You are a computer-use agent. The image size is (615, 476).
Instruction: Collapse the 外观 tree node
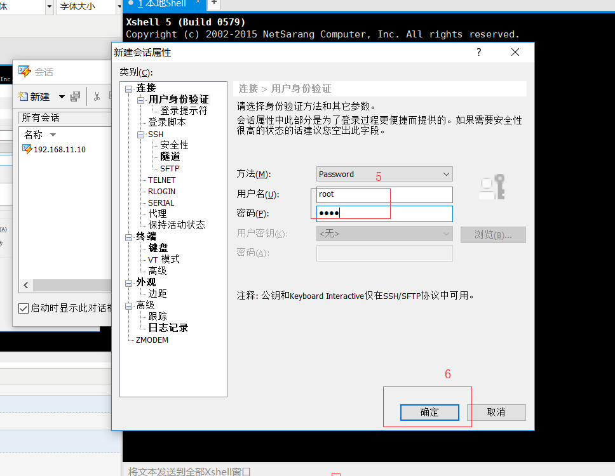click(x=128, y=283)
